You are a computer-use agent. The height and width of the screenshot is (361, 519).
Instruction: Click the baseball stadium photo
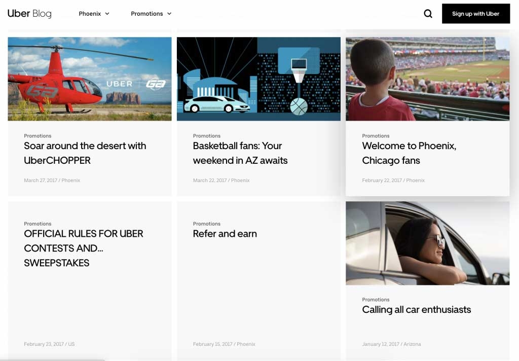tap(427, 79)
